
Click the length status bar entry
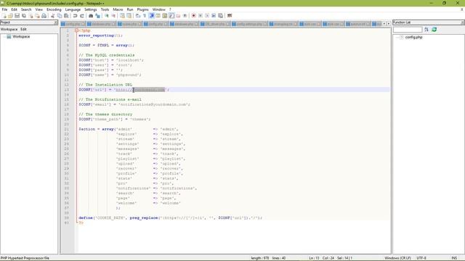coord(260,258)
